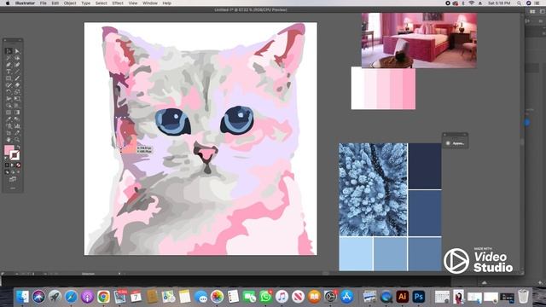Select the Eyedropper tool

9,119
